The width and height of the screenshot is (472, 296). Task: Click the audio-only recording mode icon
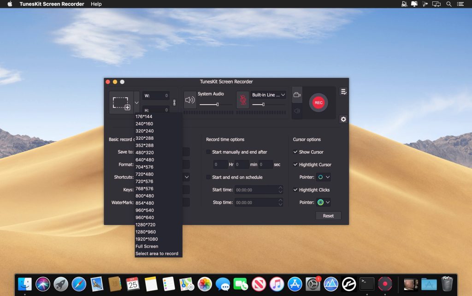tap(296, 111)
